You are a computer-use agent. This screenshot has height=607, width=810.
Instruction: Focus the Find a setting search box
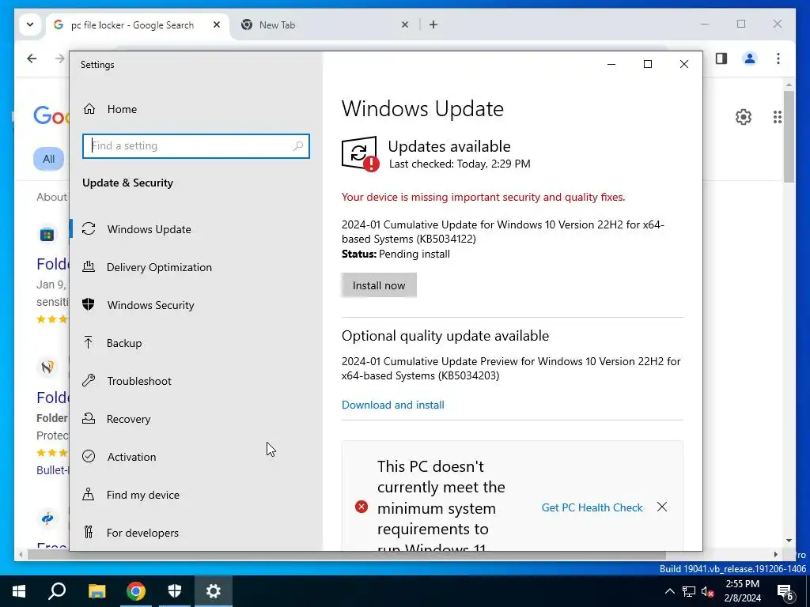pyautogui.click(x=196, y=146)
